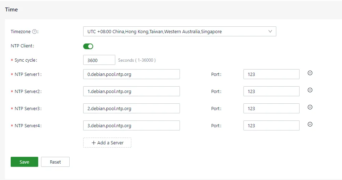The image size is (342, 180).
Task: Click the Add a Server button
Action: pos(107,143)
